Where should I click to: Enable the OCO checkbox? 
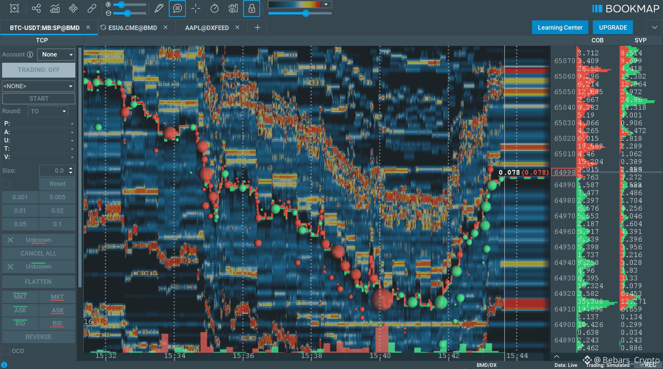(x=6, y=351)
